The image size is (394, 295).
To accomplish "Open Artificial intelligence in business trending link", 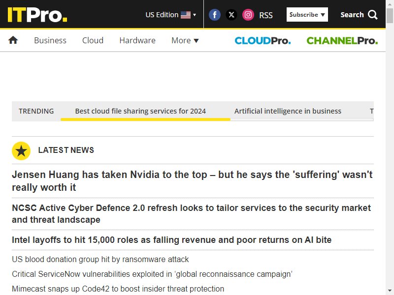I will tap(288, 111).
